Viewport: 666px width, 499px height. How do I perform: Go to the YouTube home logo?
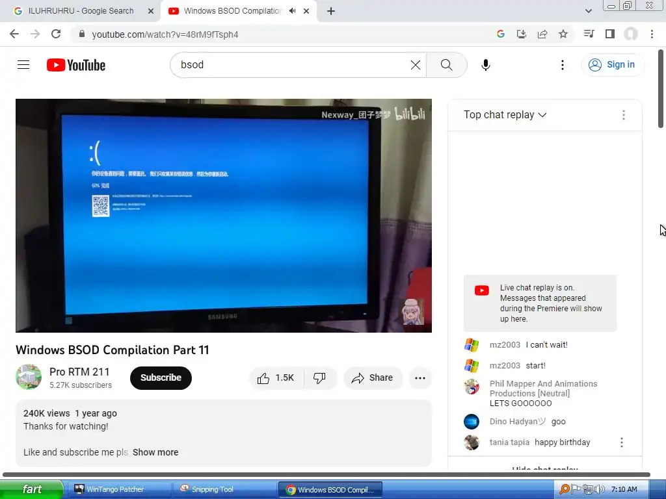76,65
